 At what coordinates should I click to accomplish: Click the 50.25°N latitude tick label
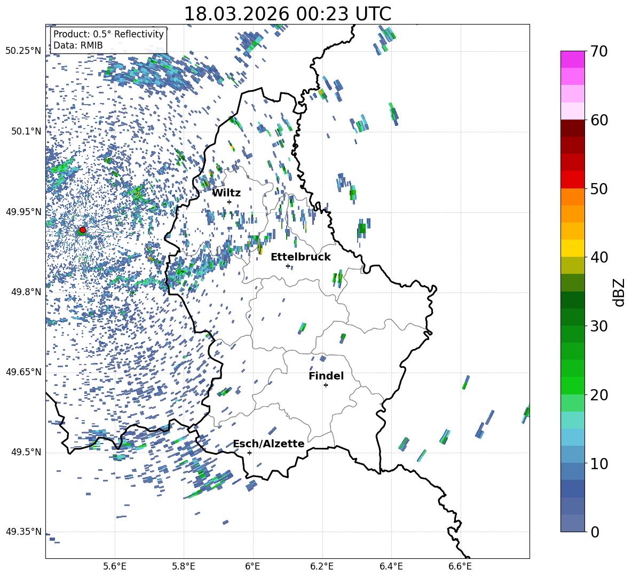[23, 51]
